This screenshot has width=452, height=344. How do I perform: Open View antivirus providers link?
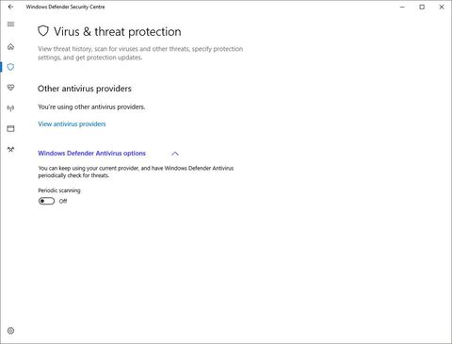(x=72, y=124)
